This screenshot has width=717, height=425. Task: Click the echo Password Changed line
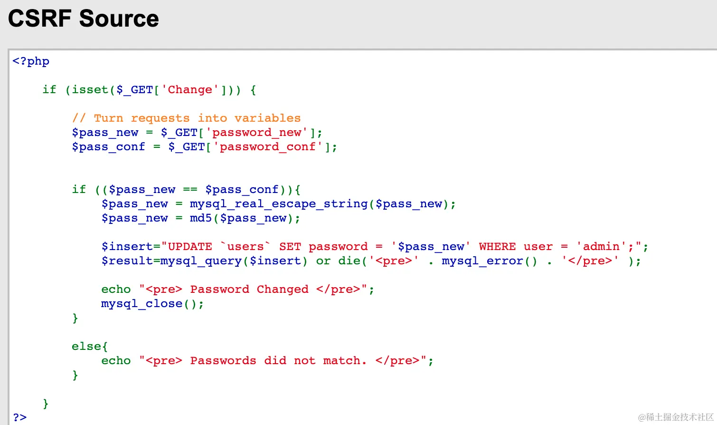tap(238, 290)
